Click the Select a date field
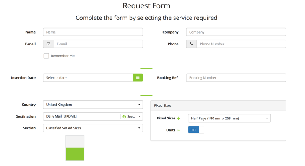Viewport: 305px width, 166px height. pyautogui.click(x=88, y=78)
